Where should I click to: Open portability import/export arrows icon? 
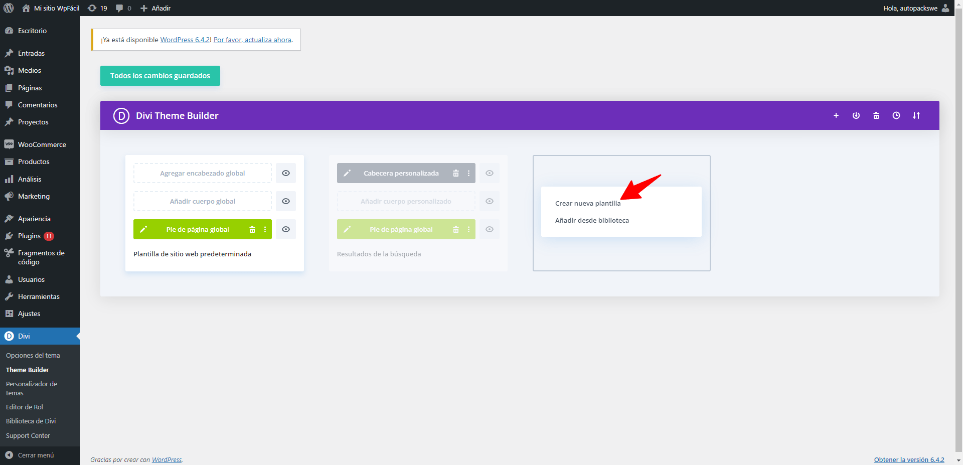(916, 115)
